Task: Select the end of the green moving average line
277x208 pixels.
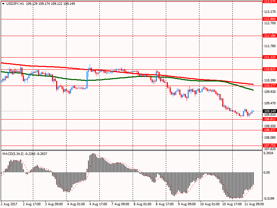Action: click(253, 90)
